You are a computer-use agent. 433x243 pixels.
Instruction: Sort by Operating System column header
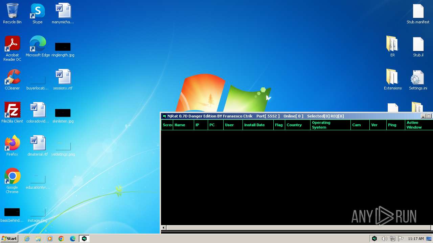pos(331,125)
